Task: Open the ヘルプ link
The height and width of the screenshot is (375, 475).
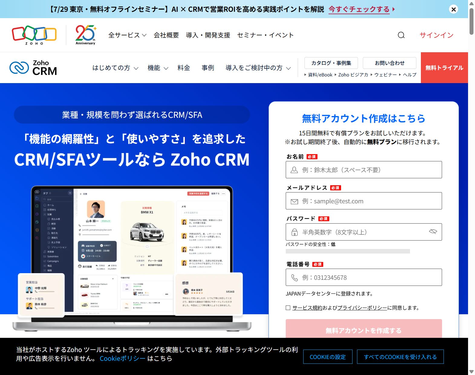Action: [409, 75]
